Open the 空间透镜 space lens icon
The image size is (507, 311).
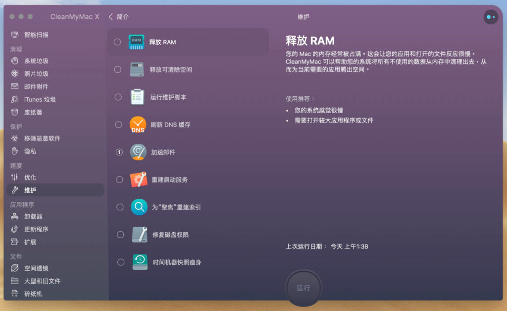14,268
